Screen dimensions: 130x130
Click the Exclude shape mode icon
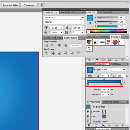[66, 45]
